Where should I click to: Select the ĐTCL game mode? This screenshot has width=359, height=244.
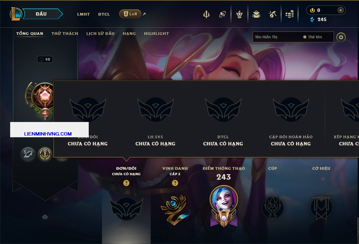click(104, 14)
